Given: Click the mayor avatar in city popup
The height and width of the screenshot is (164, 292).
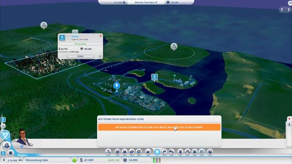Looking at the screenshot, I should point(62,38).
